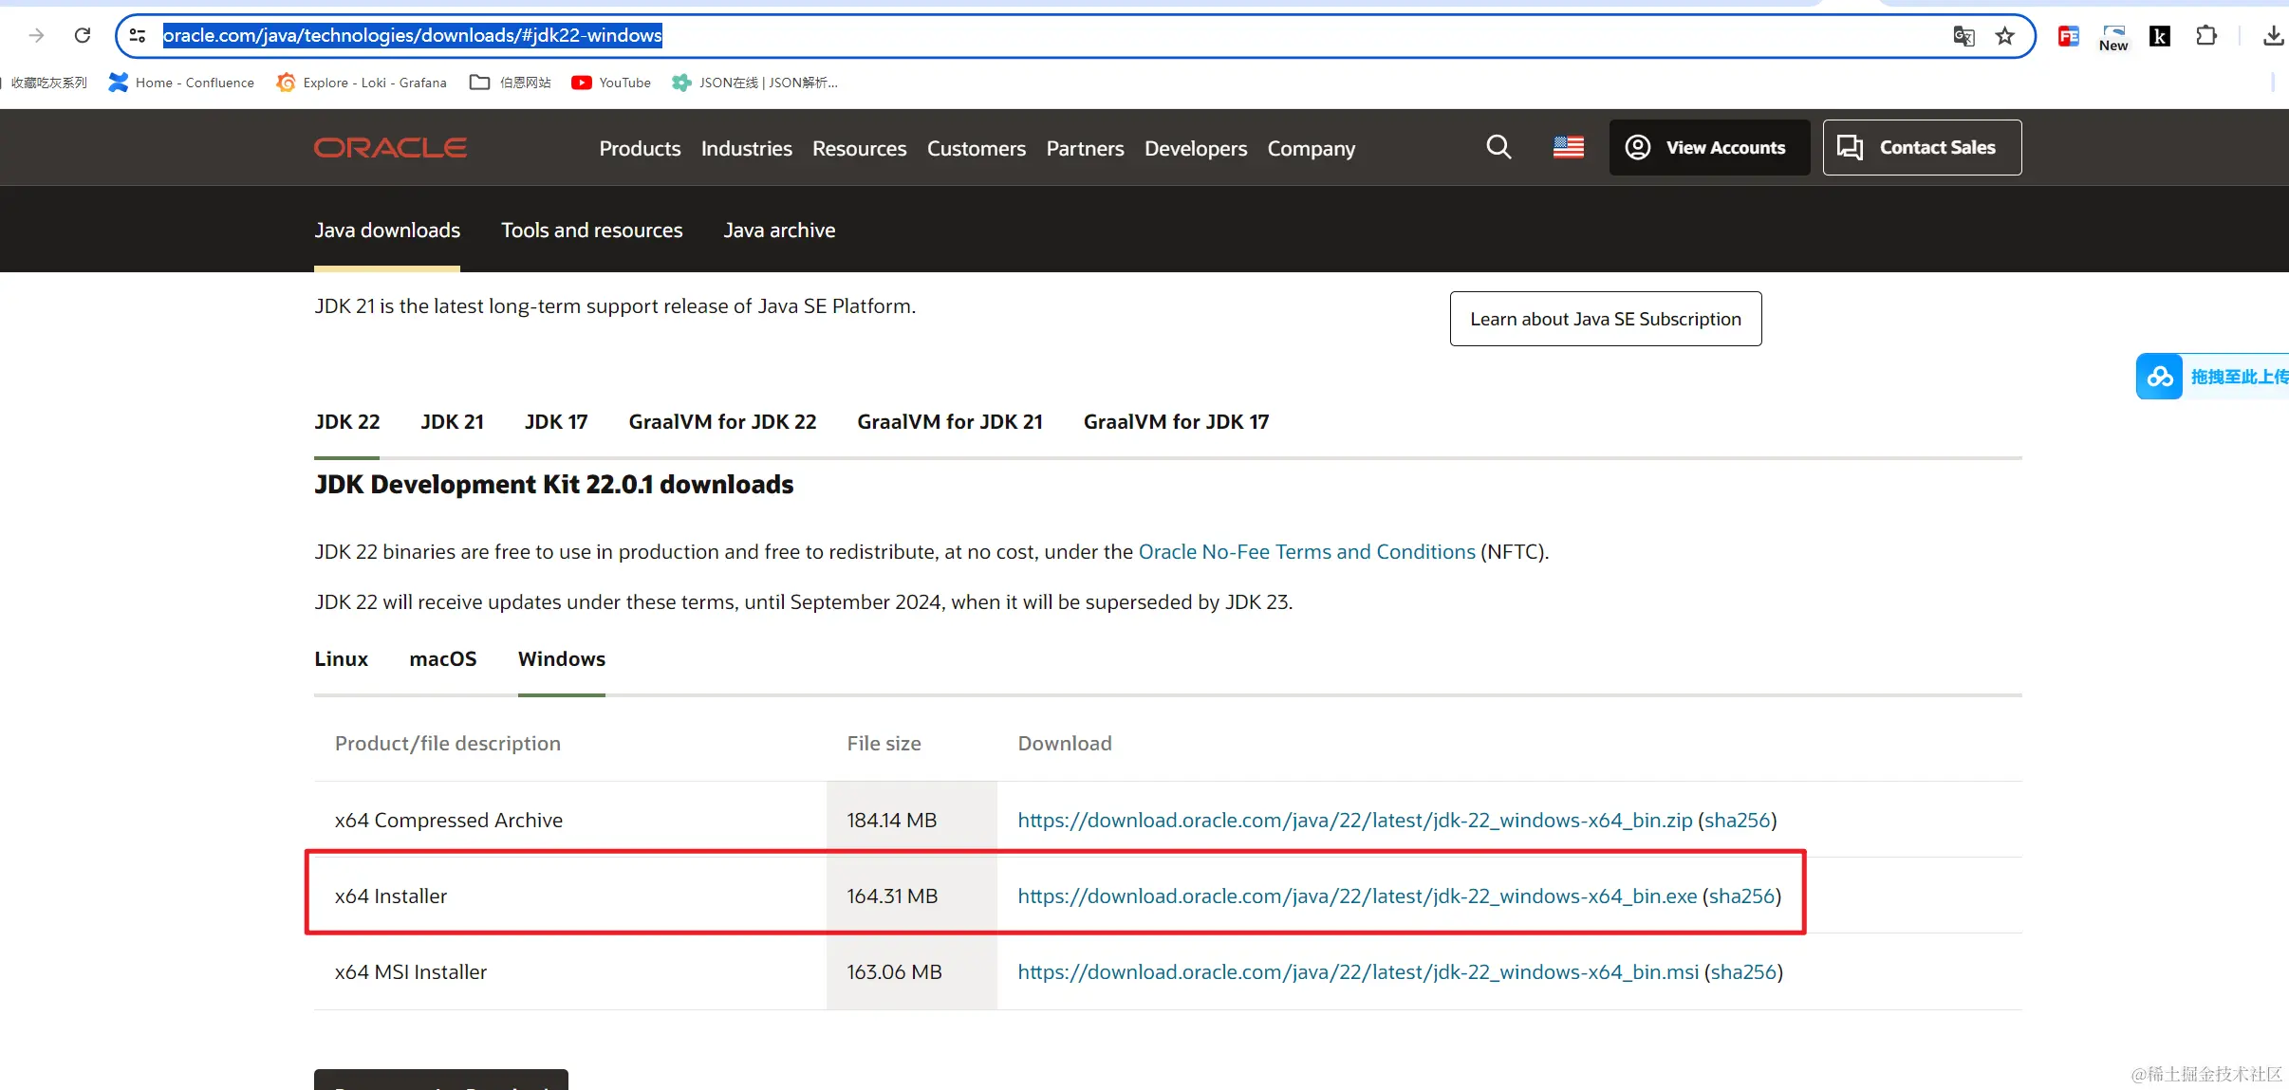Click the x64 Compressed Archive row label
2289x1090 pixels.
448,821
